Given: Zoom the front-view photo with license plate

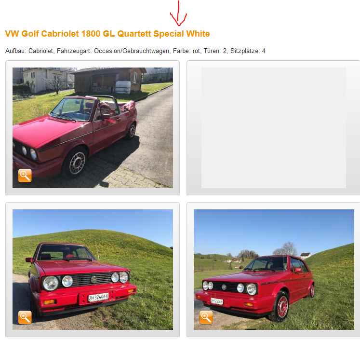Looking at the screenshot, I should 25,317.
